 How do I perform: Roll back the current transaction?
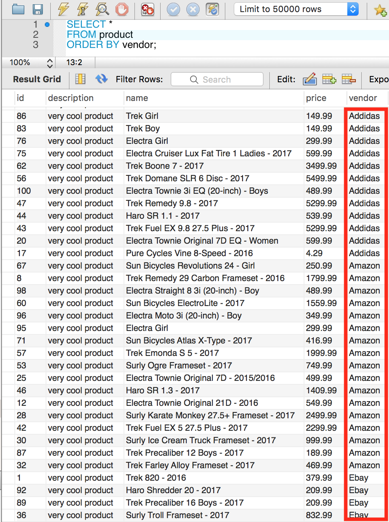pyautogui.click(x=193, y=9)
